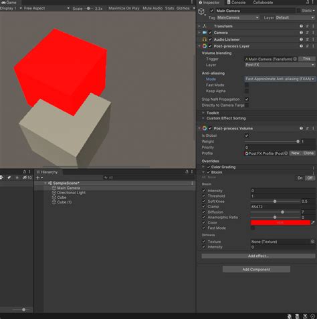Screen dimensions: 317x319
Task: Open Hierarchy panel options menu
Action: point(192,172)
